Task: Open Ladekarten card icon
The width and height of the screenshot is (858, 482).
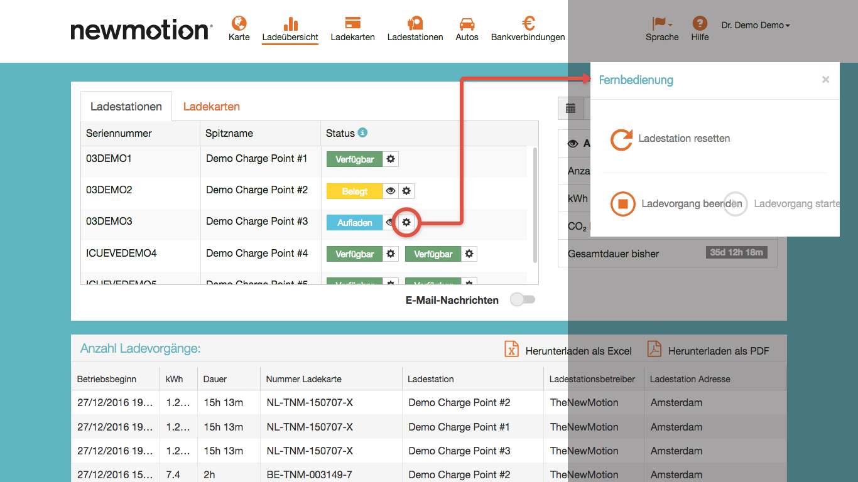Action: [352, 23]
